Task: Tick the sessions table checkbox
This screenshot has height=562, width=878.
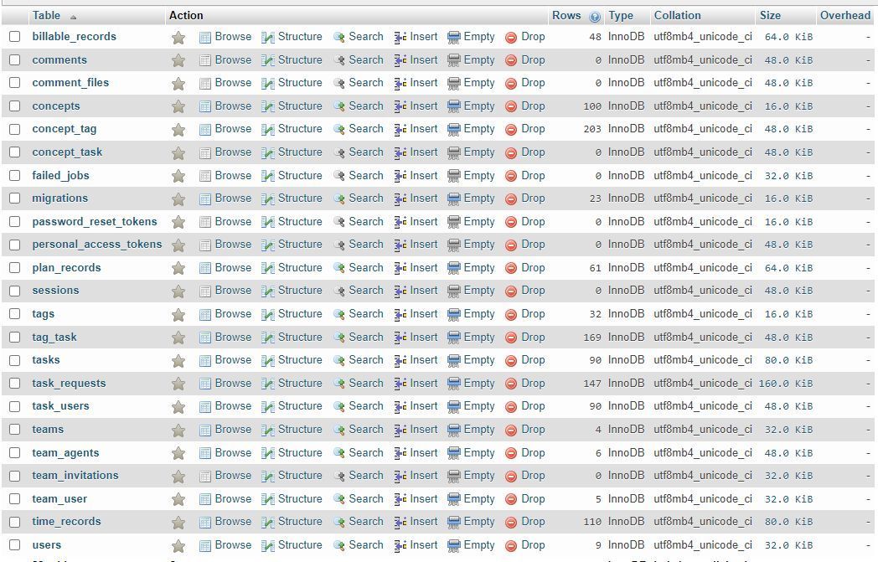Action: 15,291
